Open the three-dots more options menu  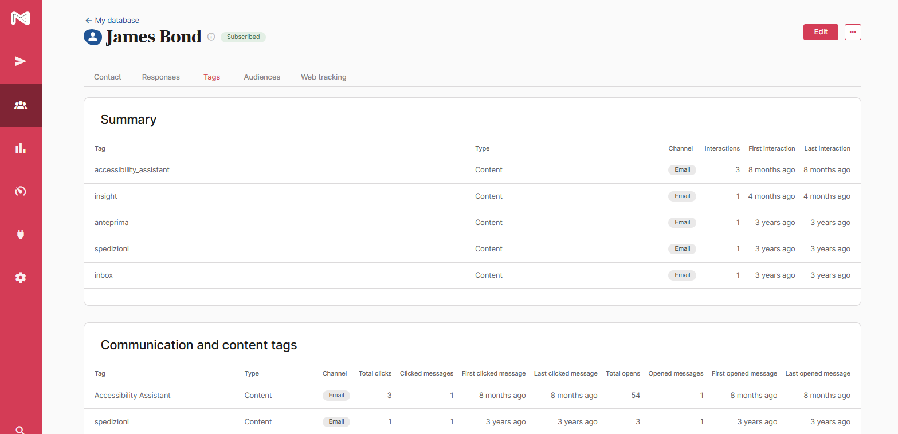[x=853, y=32]
